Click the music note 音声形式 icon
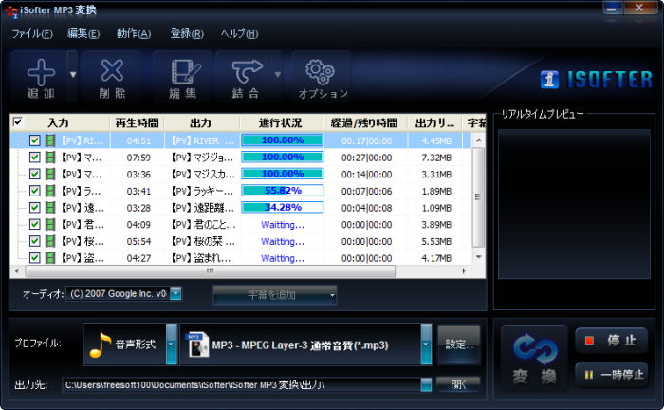Viewport: 664px width, 410px height. pos(101,345)
